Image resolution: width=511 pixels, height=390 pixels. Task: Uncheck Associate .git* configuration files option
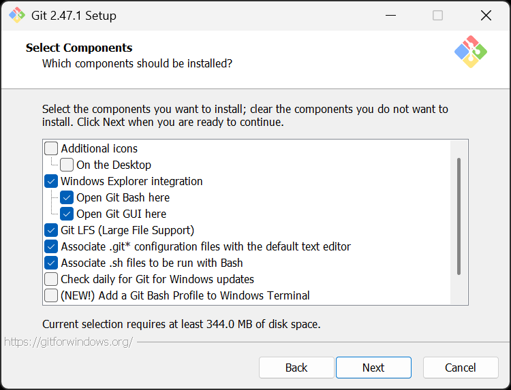click(x=51, y=246)
